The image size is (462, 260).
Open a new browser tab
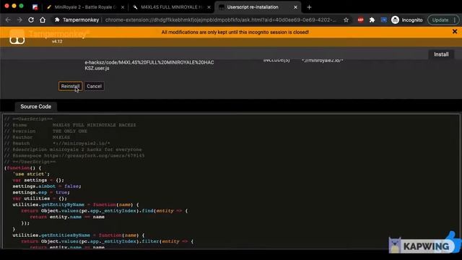pyautogui.click(x=309, y=7)
